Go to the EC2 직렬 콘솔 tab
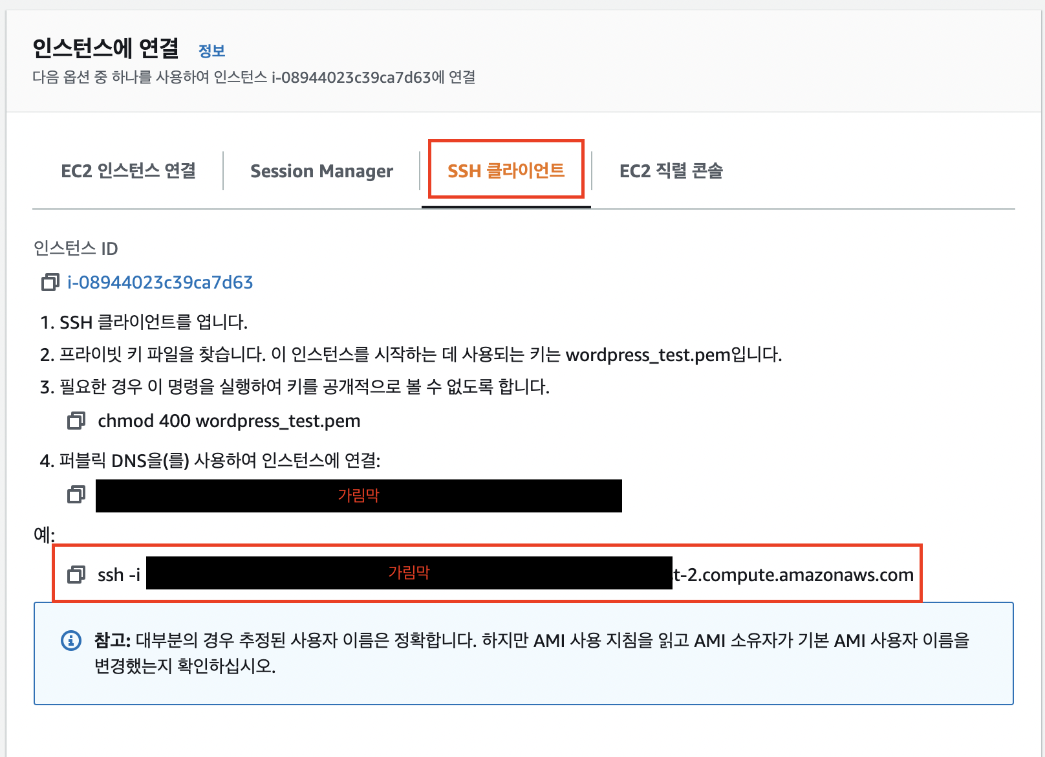The height and width of the screenshot is (757, 1045). point(671,171)
